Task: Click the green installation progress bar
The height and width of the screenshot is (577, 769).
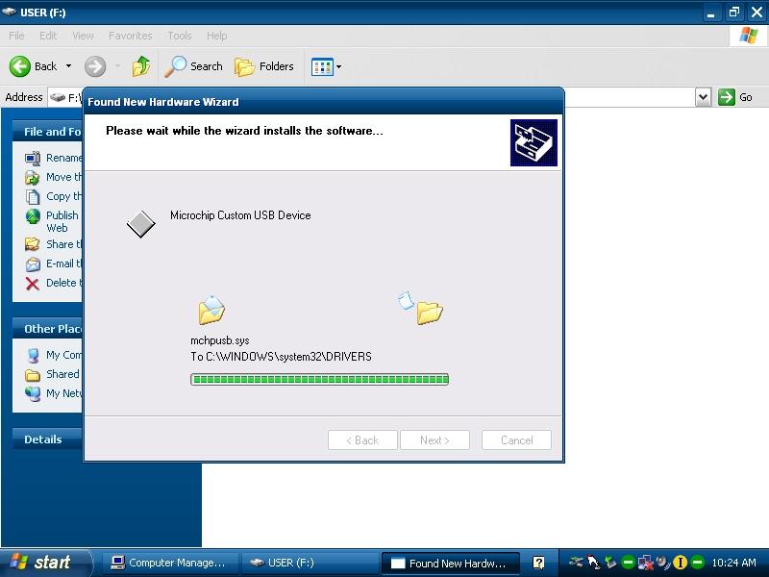Action: pos(320,379)
